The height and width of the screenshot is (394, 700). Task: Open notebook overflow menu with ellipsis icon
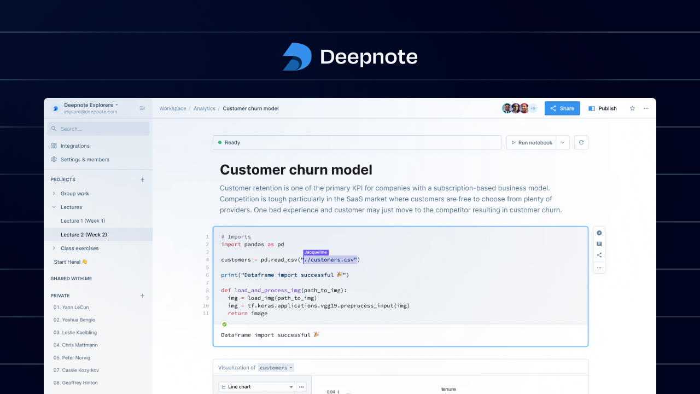point(646,108)
